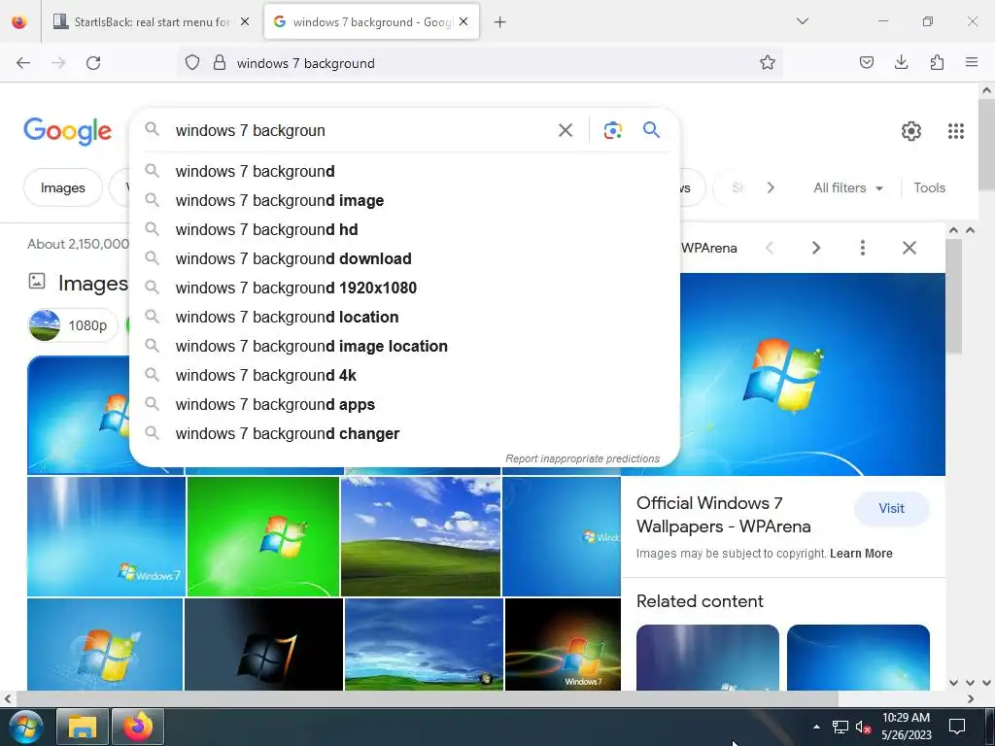
Task: Close the StartIsBack tab
Action: (245, 21)
